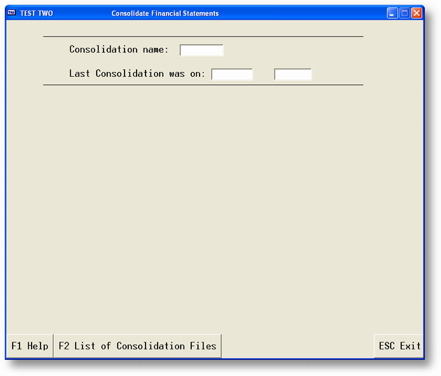Select the first Last Consolidation date field

(232, 74)
